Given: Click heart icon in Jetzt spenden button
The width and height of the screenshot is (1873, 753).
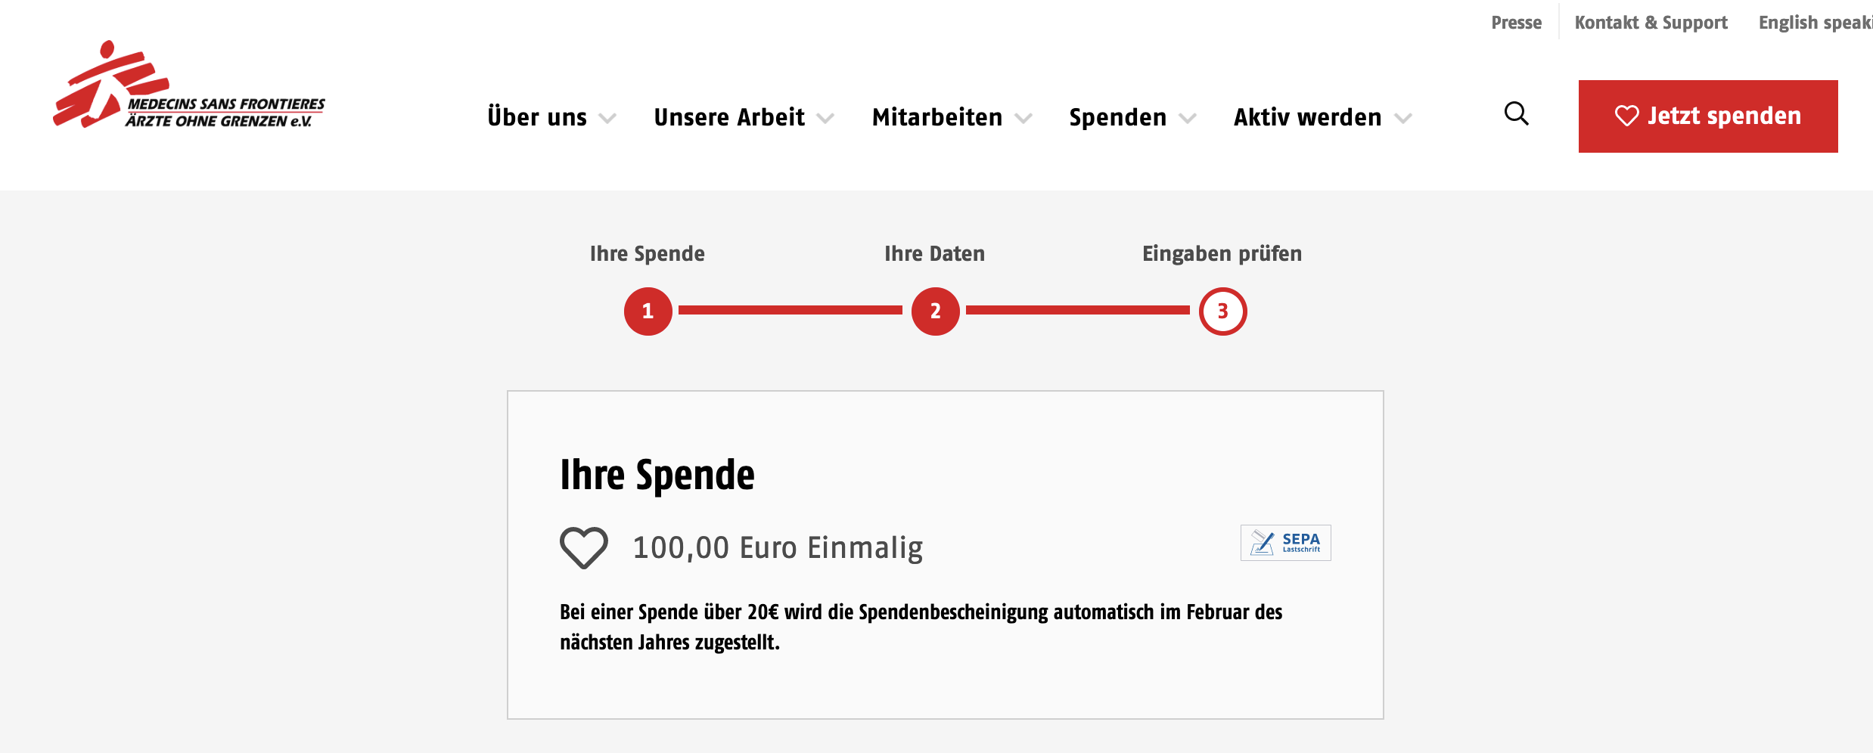Looking at the screenshot, I should point(1626,116).
